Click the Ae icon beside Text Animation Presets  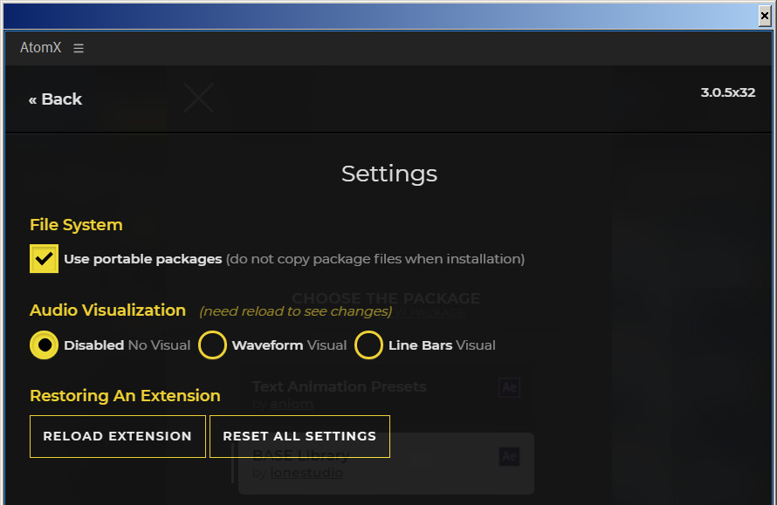(x=509, y=387)
